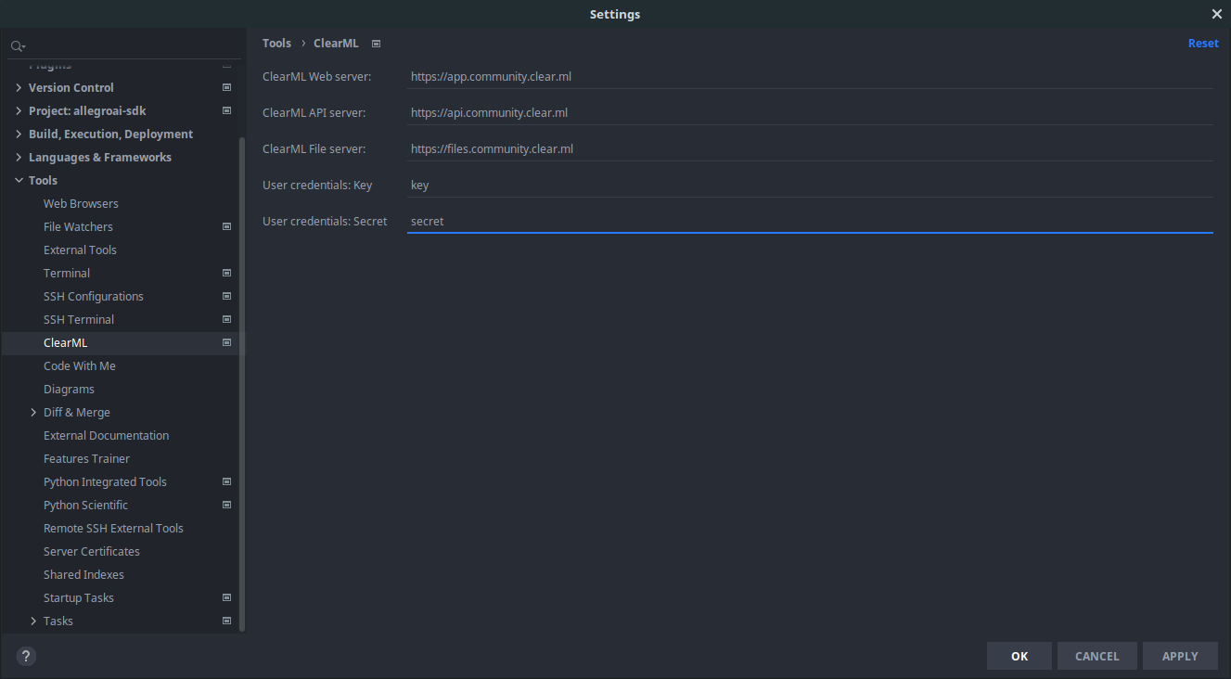The image size is (1231, 679).
Task: Click the Reset link
Action: coord(1203,44)
